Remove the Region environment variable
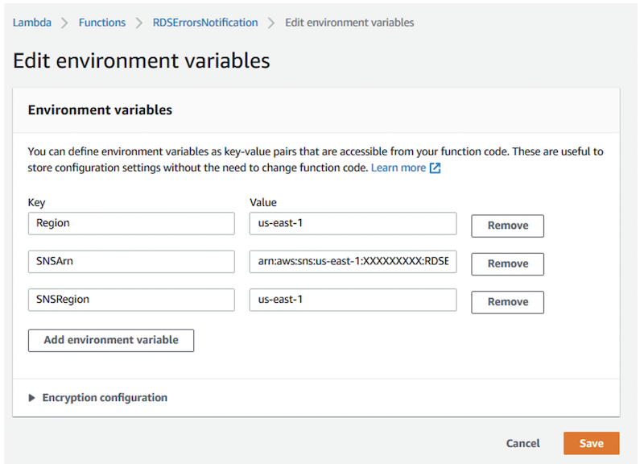The width and height of the screenshot is (644, 464). (x=507, y=226)
